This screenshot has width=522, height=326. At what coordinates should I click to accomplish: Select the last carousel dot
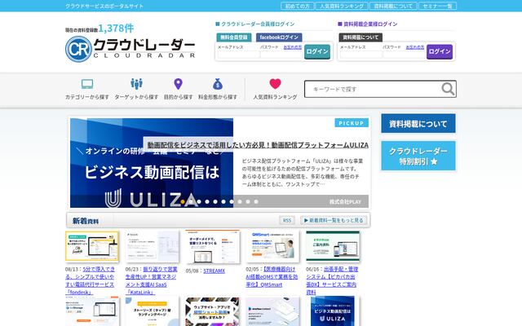(256, 201)
